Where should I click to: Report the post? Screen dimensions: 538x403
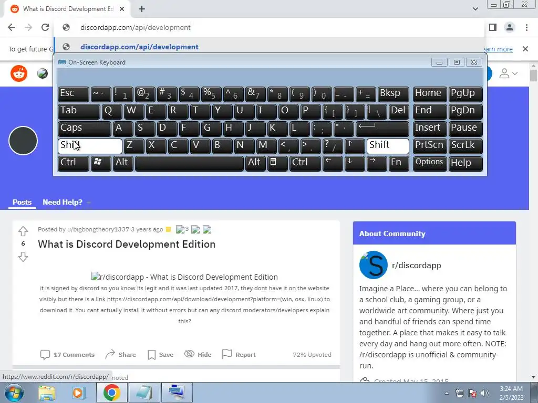coord(239,355)
